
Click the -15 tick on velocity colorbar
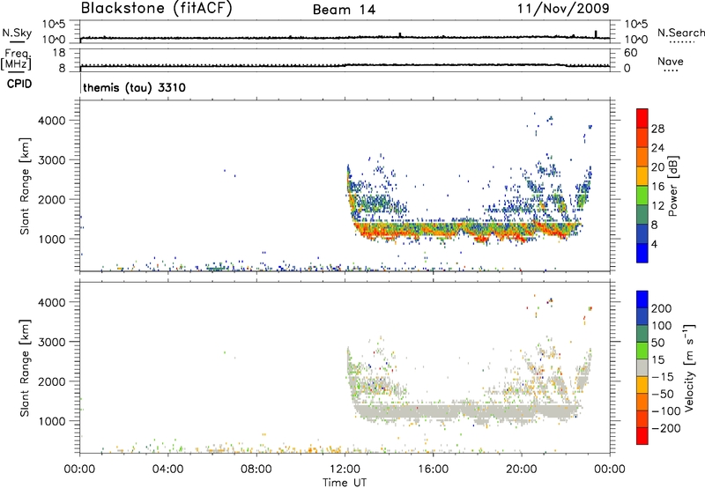(x=663, y=377)
